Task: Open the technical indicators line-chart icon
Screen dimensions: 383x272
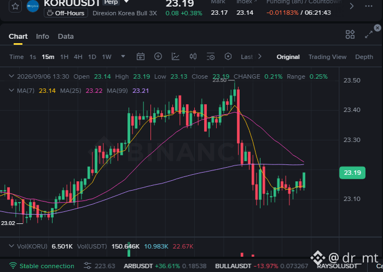Action: [176, 57]
